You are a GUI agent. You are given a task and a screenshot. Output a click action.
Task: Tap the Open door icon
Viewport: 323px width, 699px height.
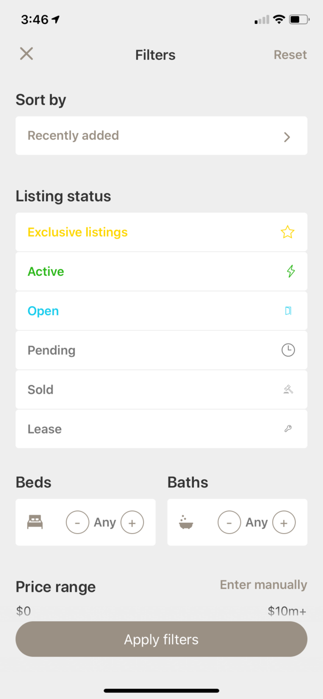click(x=288, y=311)
